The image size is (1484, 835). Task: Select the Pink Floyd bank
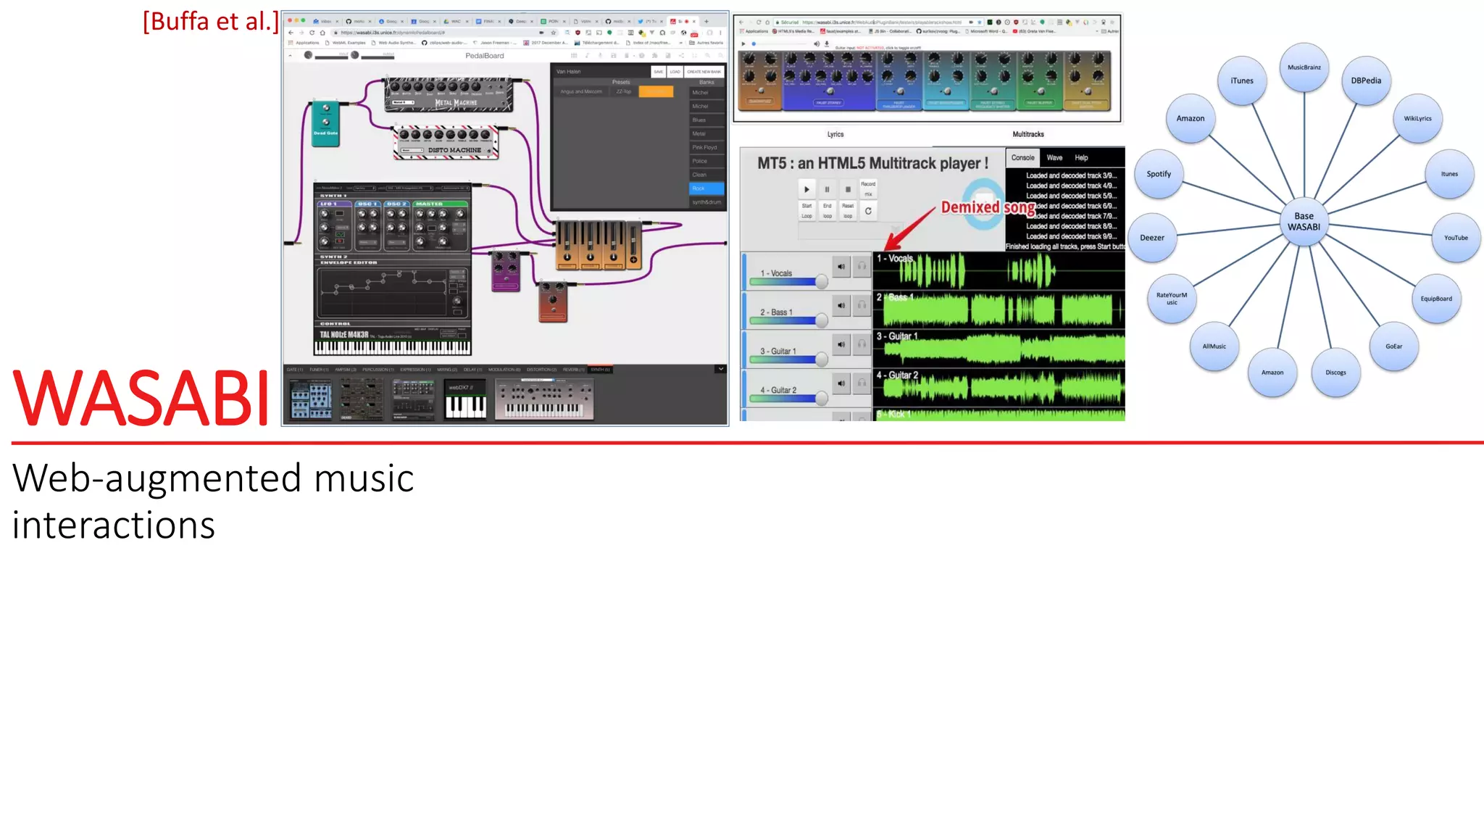coord(706,147)
